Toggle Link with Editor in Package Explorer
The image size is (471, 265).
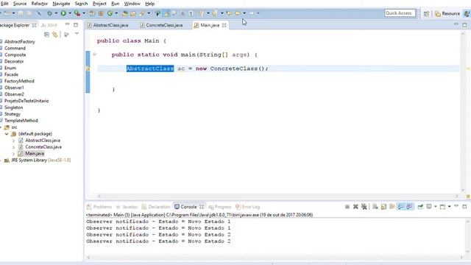tap(55, 35)
